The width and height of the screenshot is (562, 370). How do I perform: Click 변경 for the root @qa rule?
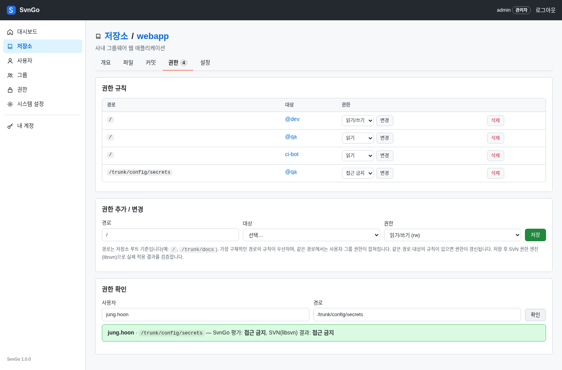pos(385,138)
